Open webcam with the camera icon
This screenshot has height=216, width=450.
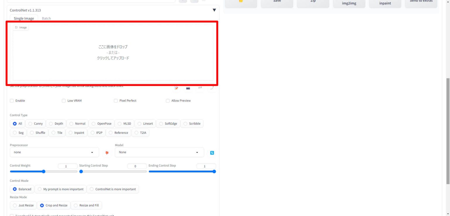tap(188, 88)
